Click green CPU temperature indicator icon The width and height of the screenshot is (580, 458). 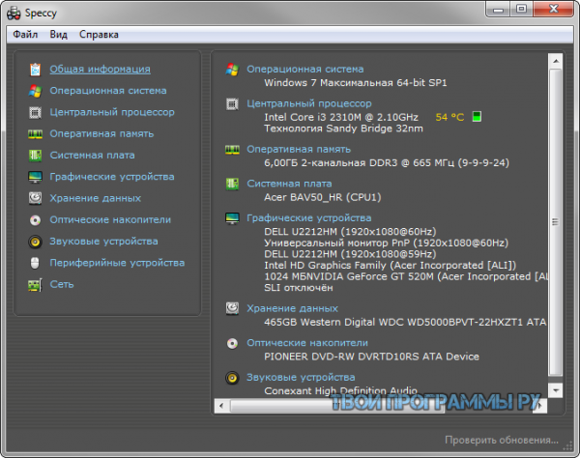coord(477,117)
